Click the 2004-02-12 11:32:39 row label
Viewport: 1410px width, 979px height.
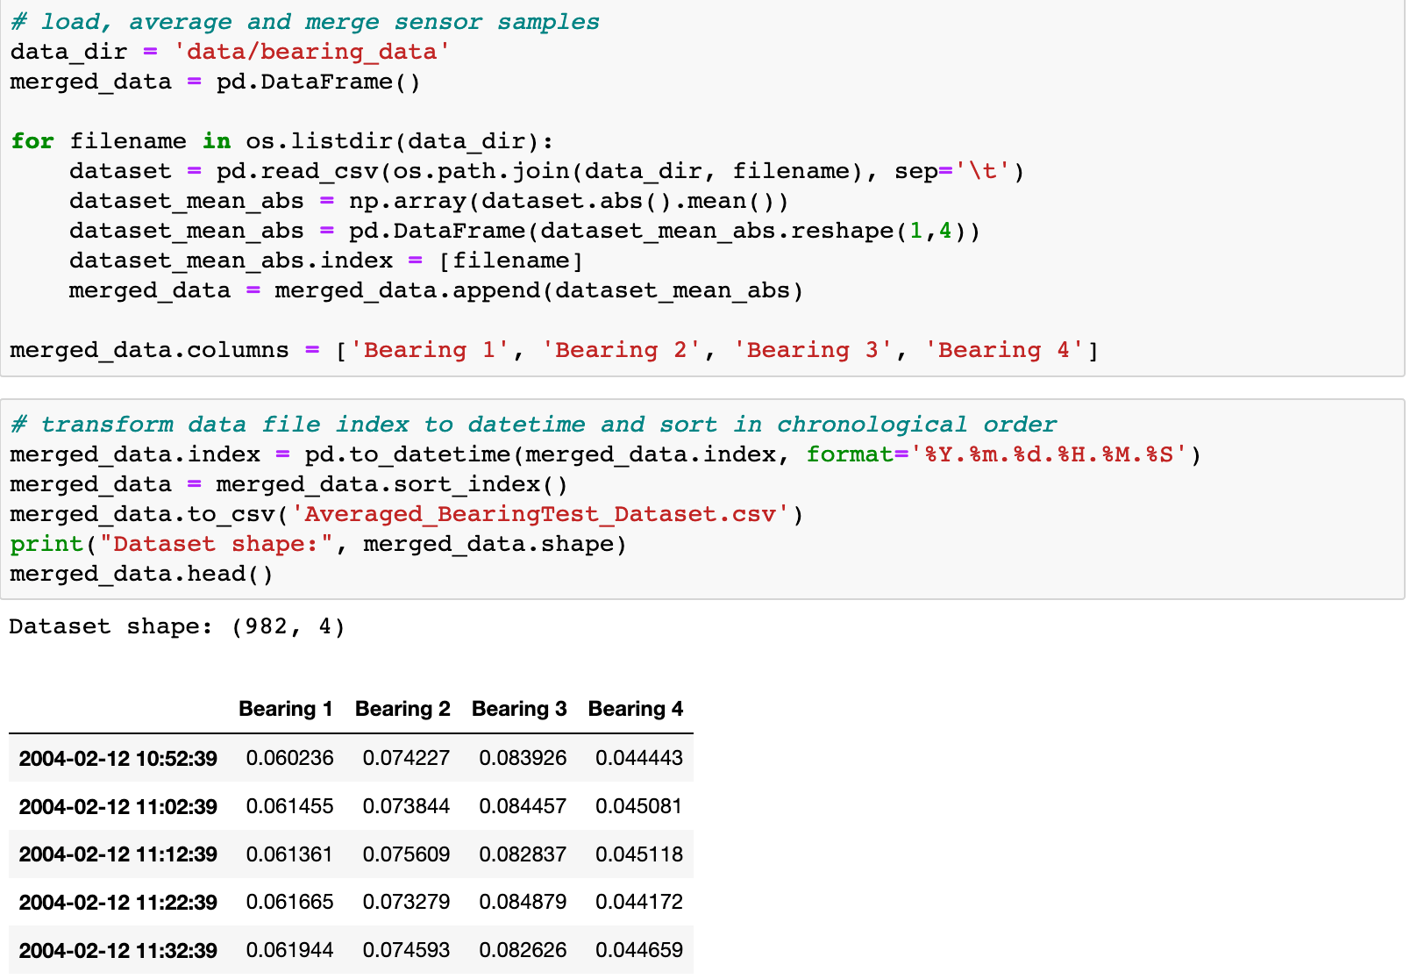pyautogui.click(x=117, y=950)
